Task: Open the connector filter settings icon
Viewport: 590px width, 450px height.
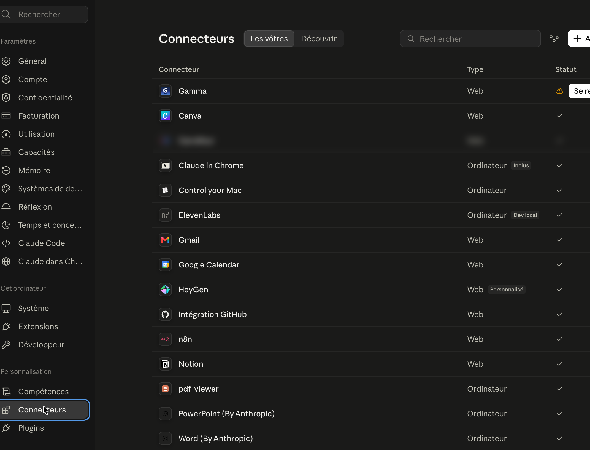Action: click(554, 39)
